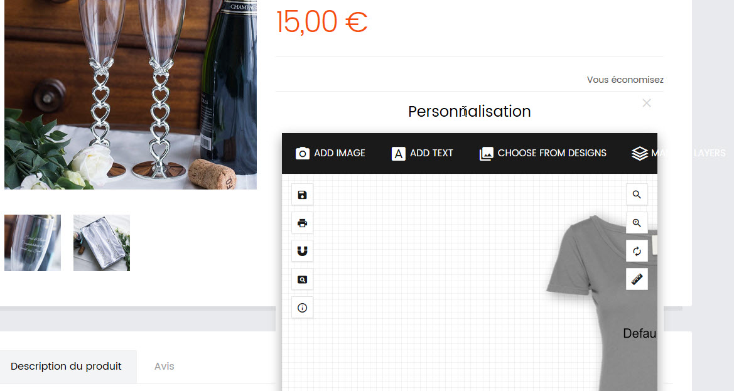
Task: Click the print icon button
Action: coord(302,223)
